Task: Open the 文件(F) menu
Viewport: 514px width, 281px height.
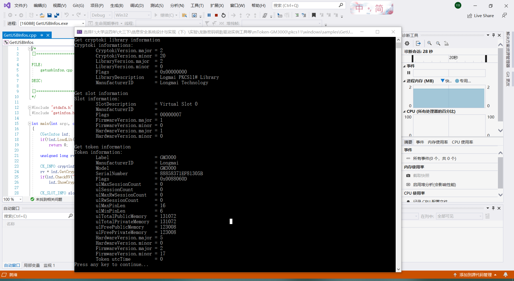Action: (21, 5)
